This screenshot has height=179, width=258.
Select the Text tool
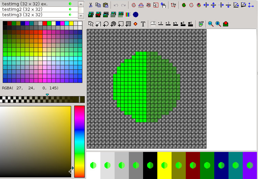(143, 24)
